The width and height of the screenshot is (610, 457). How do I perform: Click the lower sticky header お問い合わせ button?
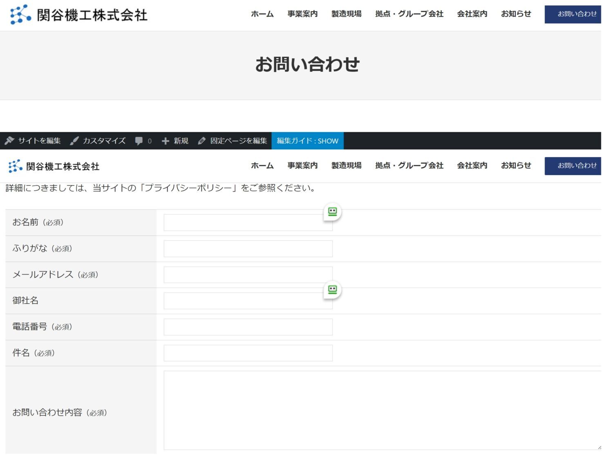pos(573,166)
